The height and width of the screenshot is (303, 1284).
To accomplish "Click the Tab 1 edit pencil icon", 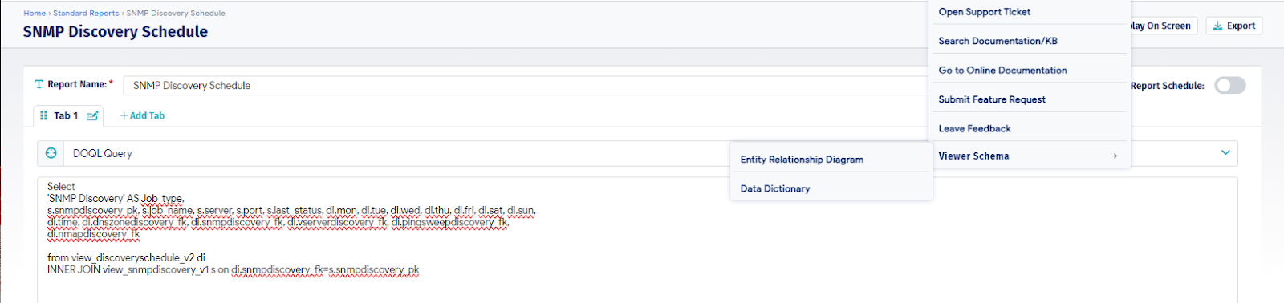I will pyautogui.click(x=92, y=116).
